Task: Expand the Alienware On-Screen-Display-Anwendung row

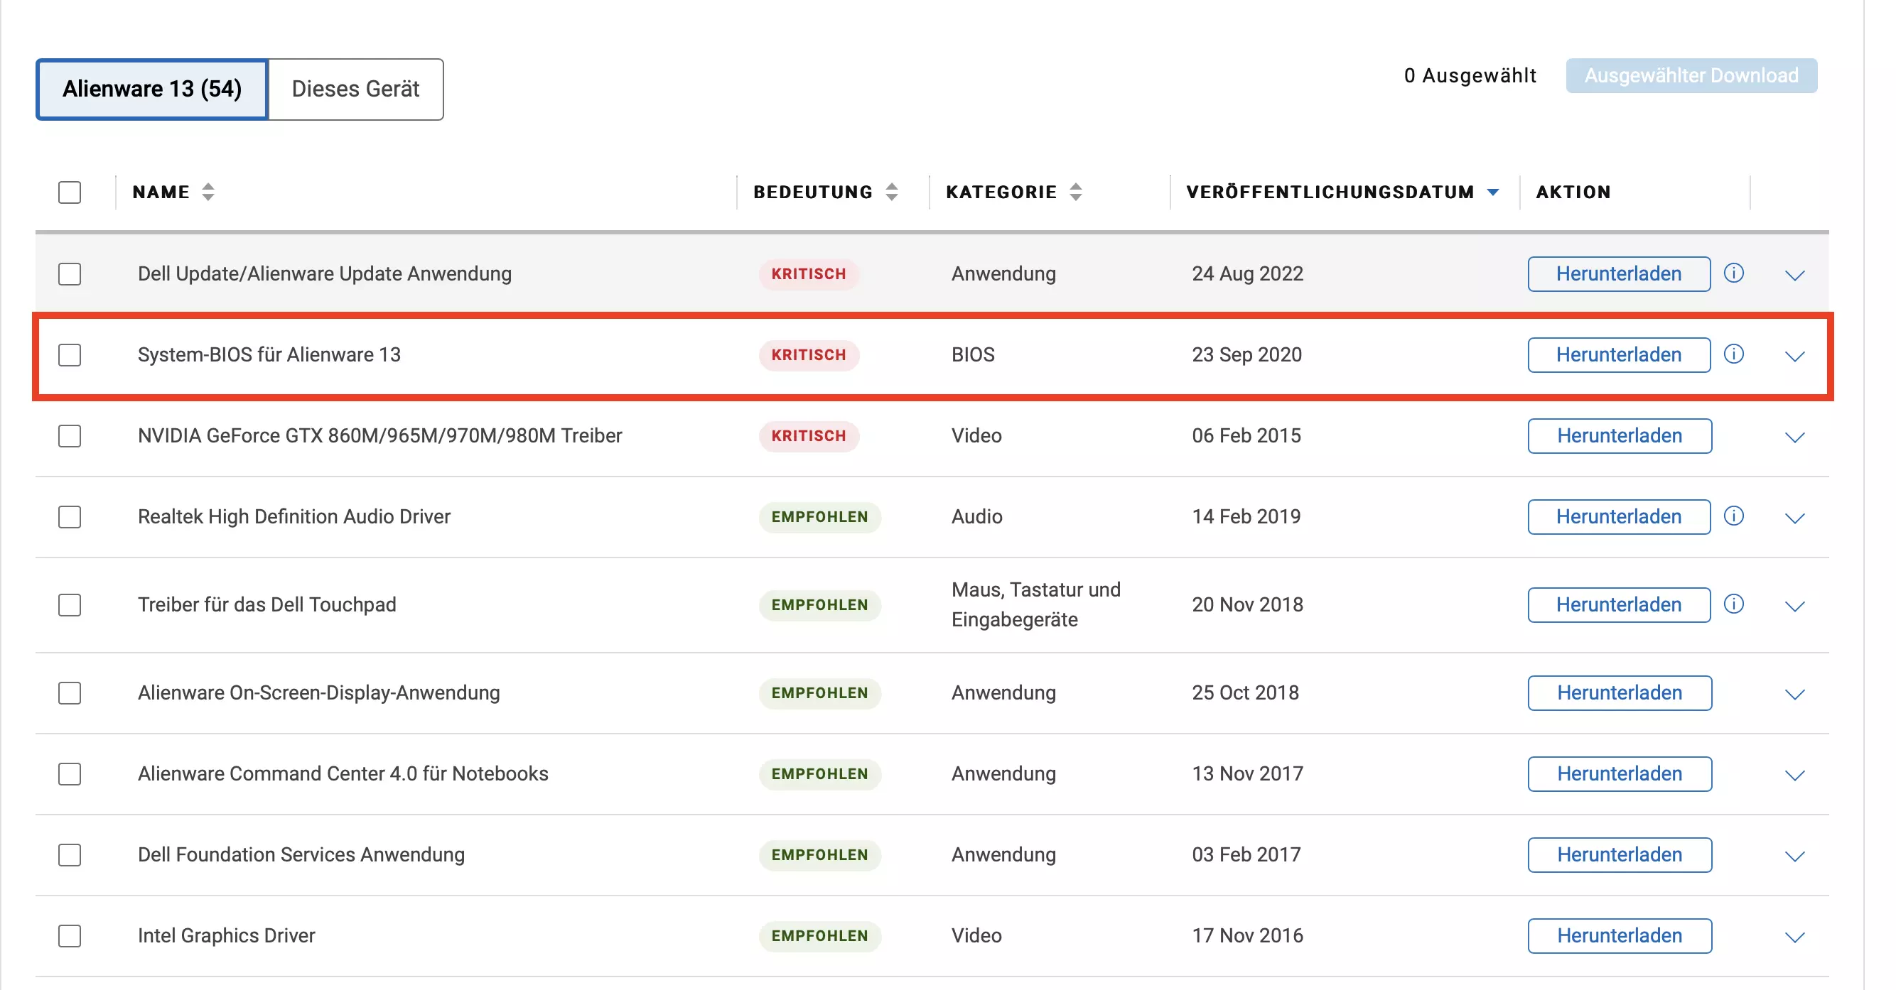Action: pos(1794,695)
